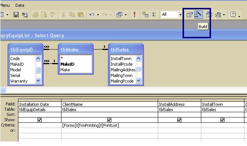Image resolution: width=247 pixels, height=146 pixels.
Task: Click the Query Type icon
Action: pos(119,15)
